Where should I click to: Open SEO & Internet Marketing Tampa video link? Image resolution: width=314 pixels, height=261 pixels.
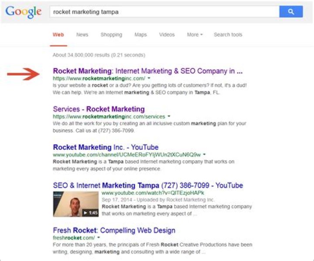(148, 185)
